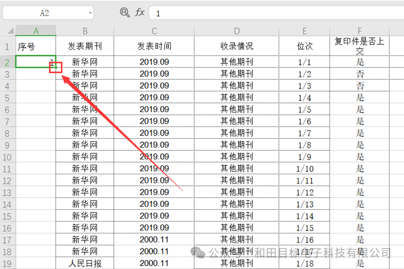Click the 是 cell in row 2
Viewport: 404px width, 269px height.
pos(359,62)
